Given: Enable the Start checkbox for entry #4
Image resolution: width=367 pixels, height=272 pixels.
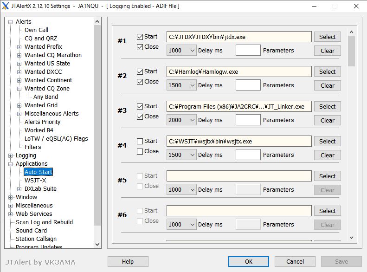Looking at the screenshot, I should pos(140,141).
